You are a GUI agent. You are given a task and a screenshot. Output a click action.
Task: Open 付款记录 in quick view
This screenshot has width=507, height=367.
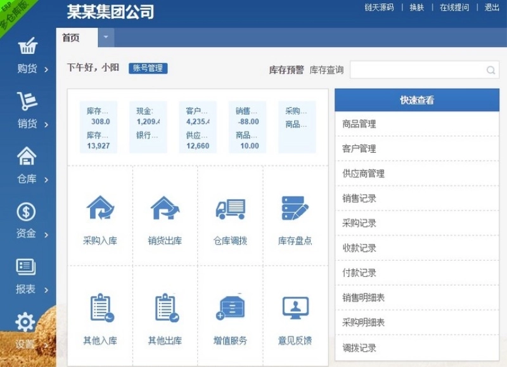tap(417, 273)
